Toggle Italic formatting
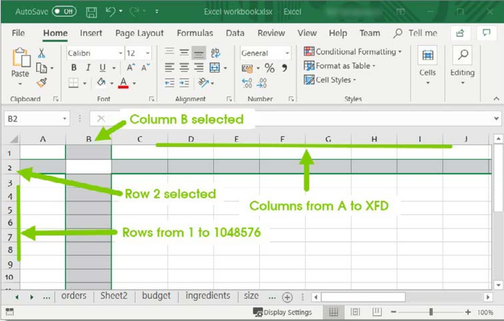The height and width of the screenshot is (321, 504). 88,67
